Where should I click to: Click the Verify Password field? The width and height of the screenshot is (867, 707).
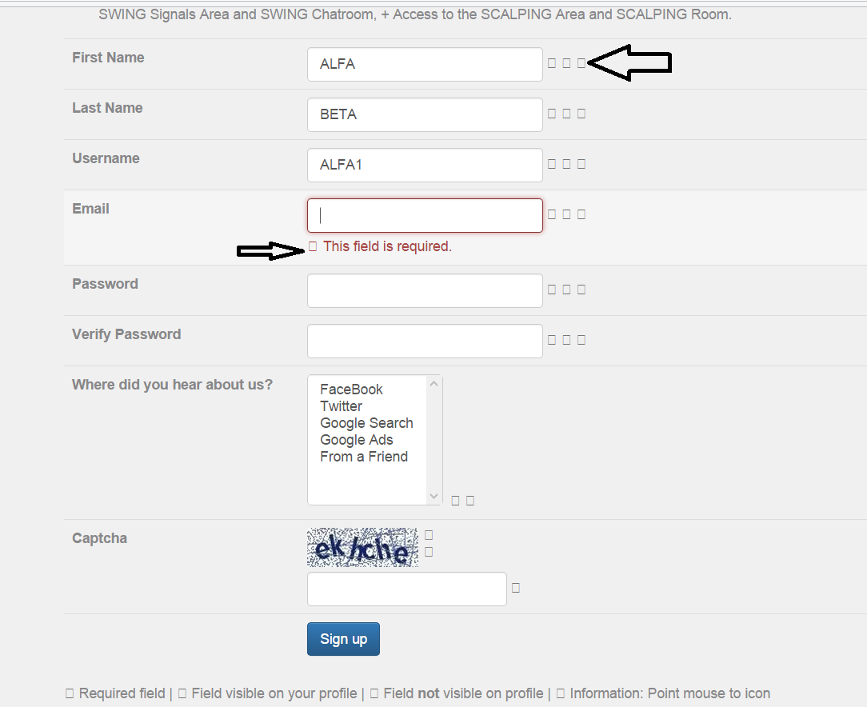pos(425,341)
